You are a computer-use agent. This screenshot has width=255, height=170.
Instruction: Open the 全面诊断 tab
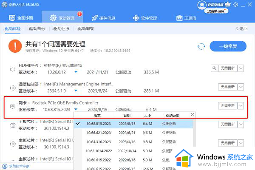coord(21,18)
